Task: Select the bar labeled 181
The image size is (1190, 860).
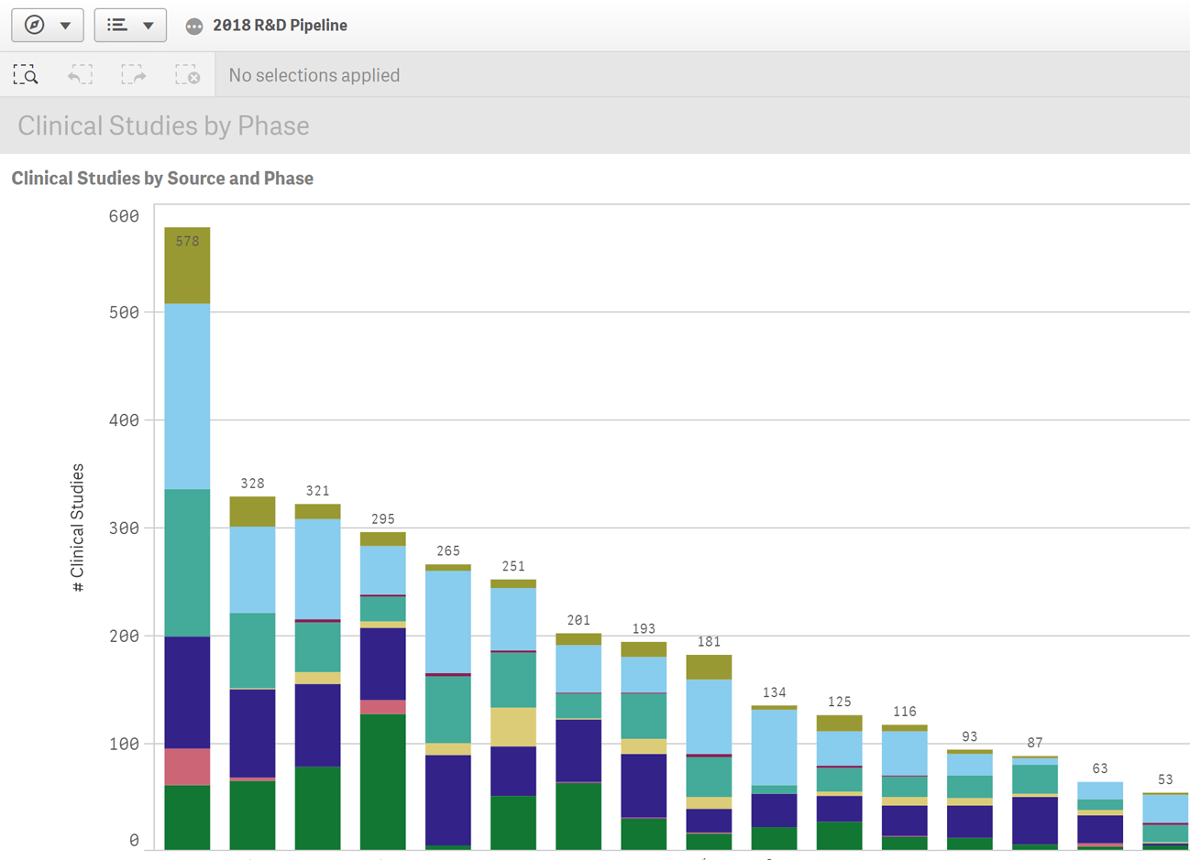Action: click(709, 752)
